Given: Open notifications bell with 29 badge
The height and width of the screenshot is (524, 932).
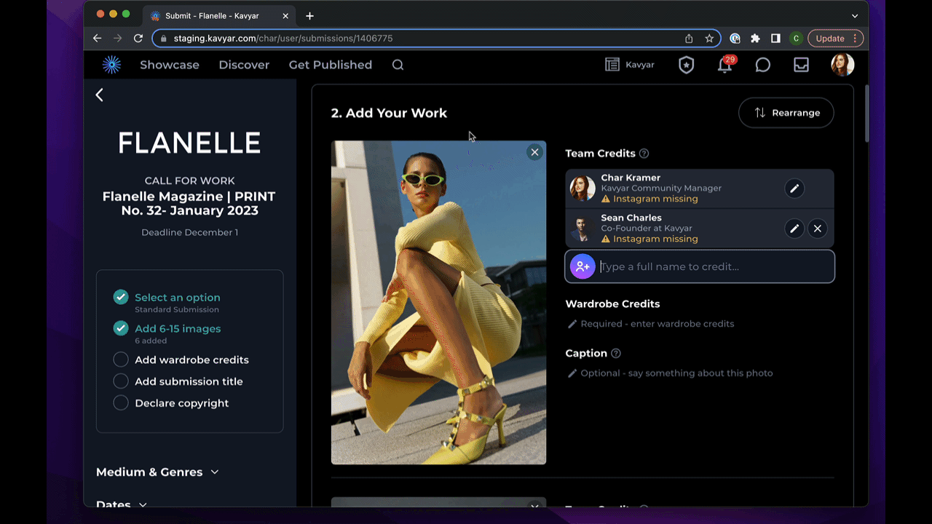Looking at the screenshot, I should pos(726,65).
